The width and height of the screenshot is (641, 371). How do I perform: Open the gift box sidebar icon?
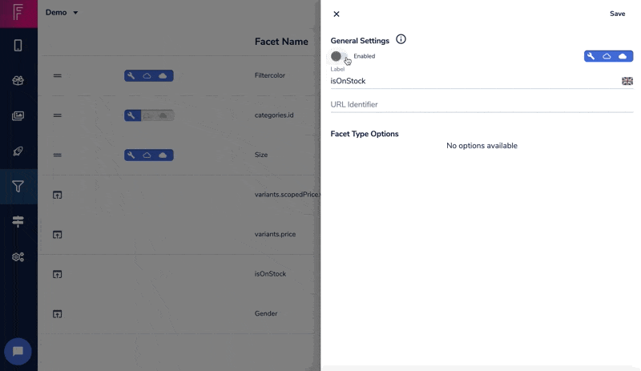click(18, 81)
